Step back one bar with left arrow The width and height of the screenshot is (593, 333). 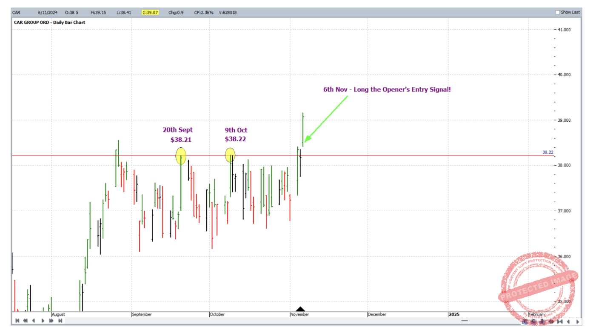point(34,321)
